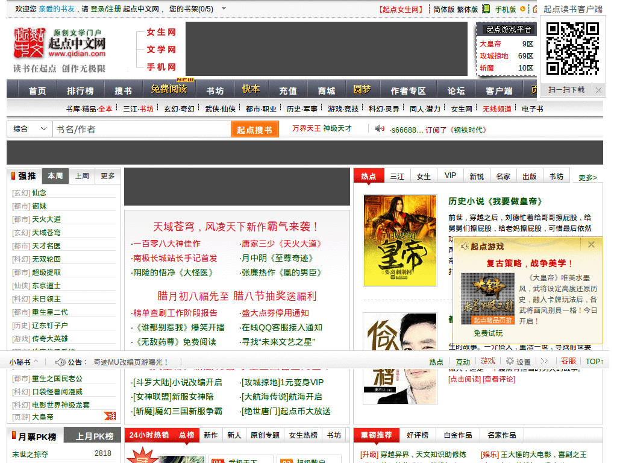The width and height of the screenshot is (617, 463).
Task: Switch to the 新作 hot sales tab
Action: (210, 435)
